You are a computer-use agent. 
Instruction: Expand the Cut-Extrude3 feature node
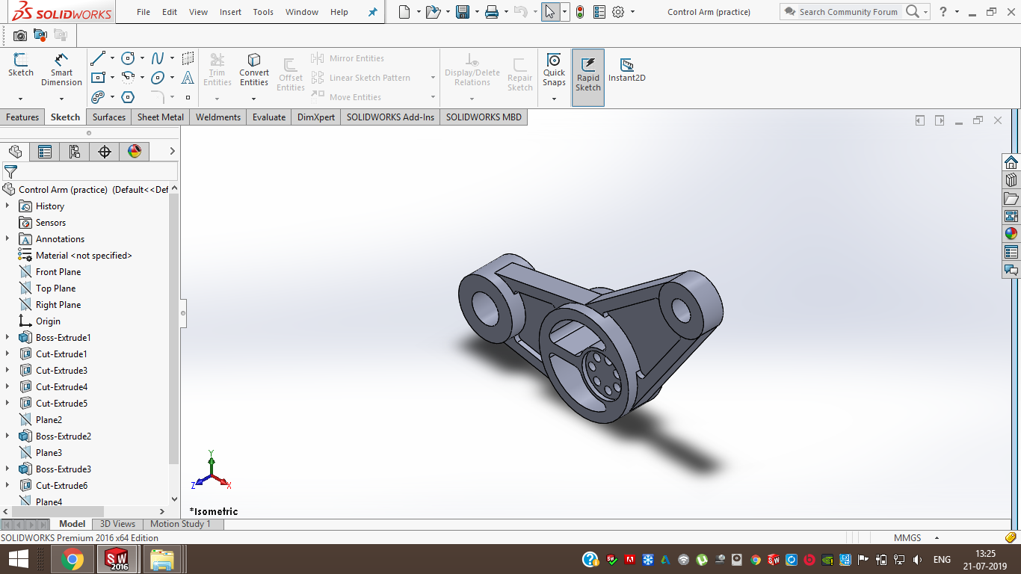coord(8,370)
